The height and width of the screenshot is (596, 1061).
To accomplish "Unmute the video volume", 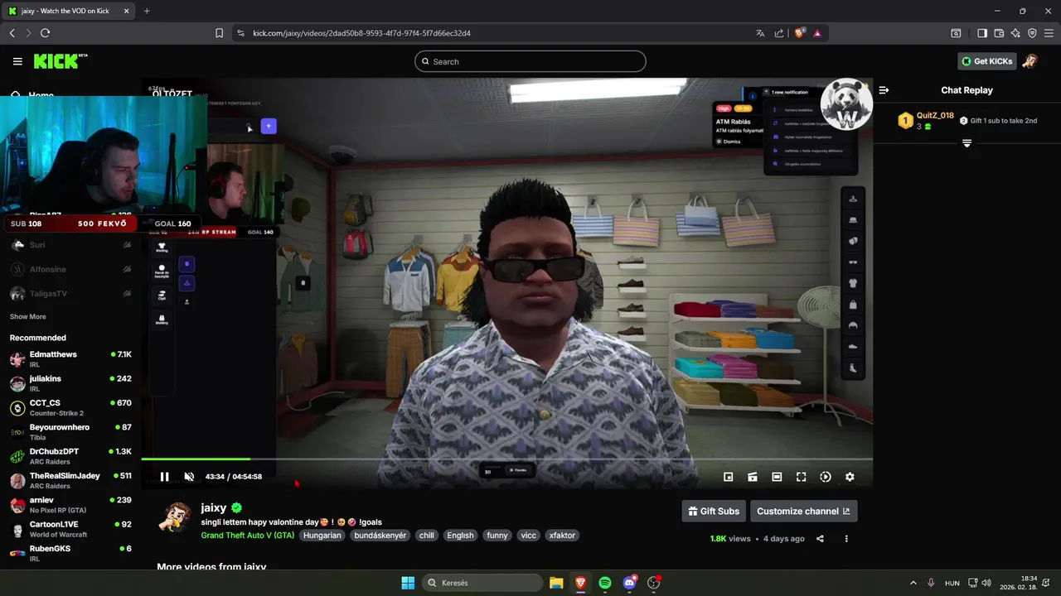I will click(x=189, y=477).
